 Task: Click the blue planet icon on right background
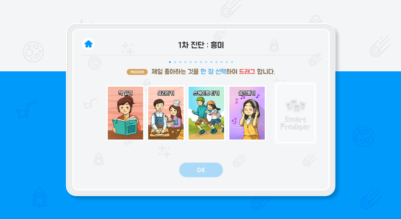363,136
